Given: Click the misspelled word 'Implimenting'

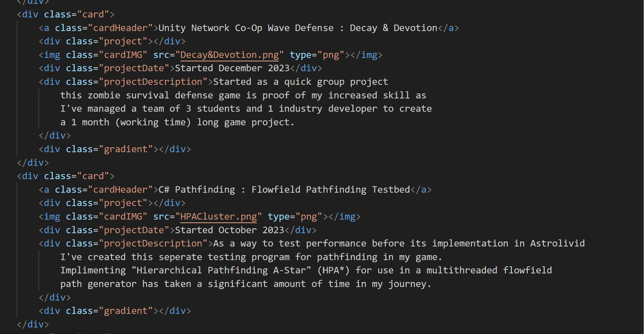Looking at the screenshot, I should [93, 270].
